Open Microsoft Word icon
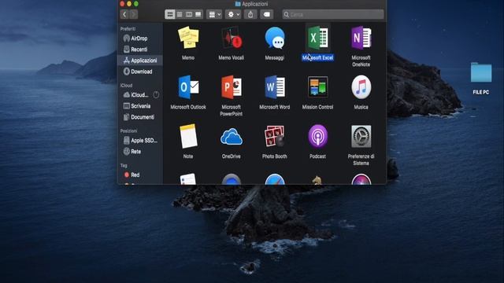Image resolution: width=504 pixels, height=283 pixels. (x=275, y=87)
